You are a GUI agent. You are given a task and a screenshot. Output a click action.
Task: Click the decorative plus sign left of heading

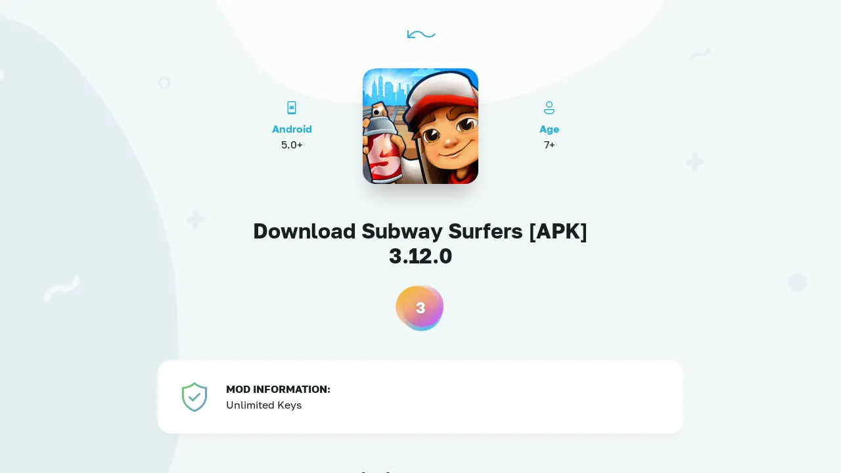[195, 219]
